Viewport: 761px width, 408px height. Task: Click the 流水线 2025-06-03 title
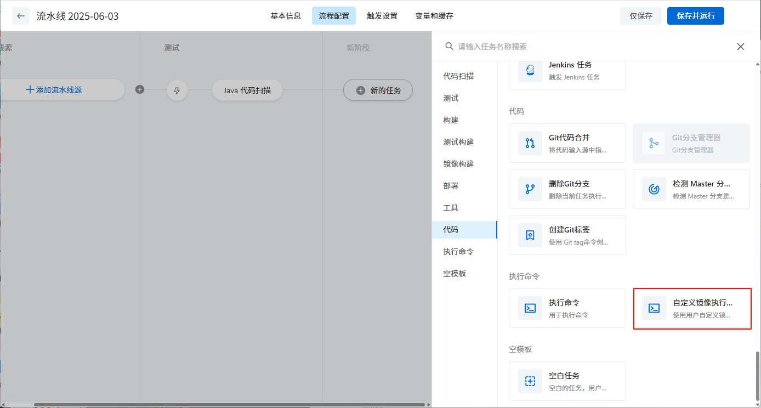pos(77,16)
